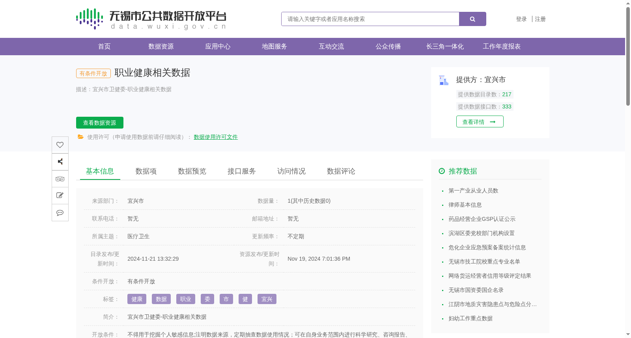Open recommended 无锡市技工院校重点专业名单
The width and height of the screenshot is (631, 338).
(x=484, y=261)
